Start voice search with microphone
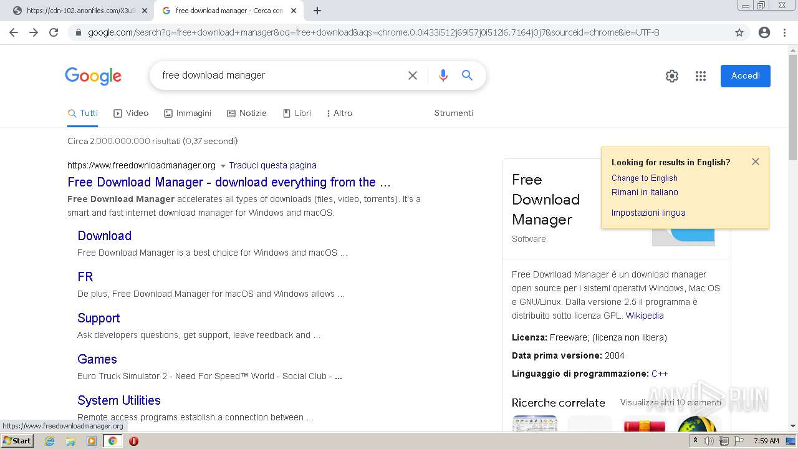Image resolution: width=798 pixels, height=449 pixels. pos(443,75)
